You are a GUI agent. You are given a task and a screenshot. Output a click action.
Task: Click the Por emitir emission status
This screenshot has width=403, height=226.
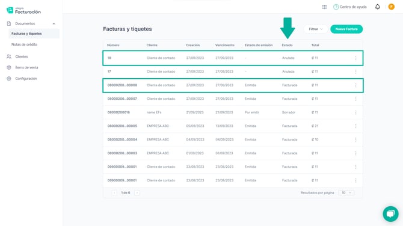[x=252, y=112]
